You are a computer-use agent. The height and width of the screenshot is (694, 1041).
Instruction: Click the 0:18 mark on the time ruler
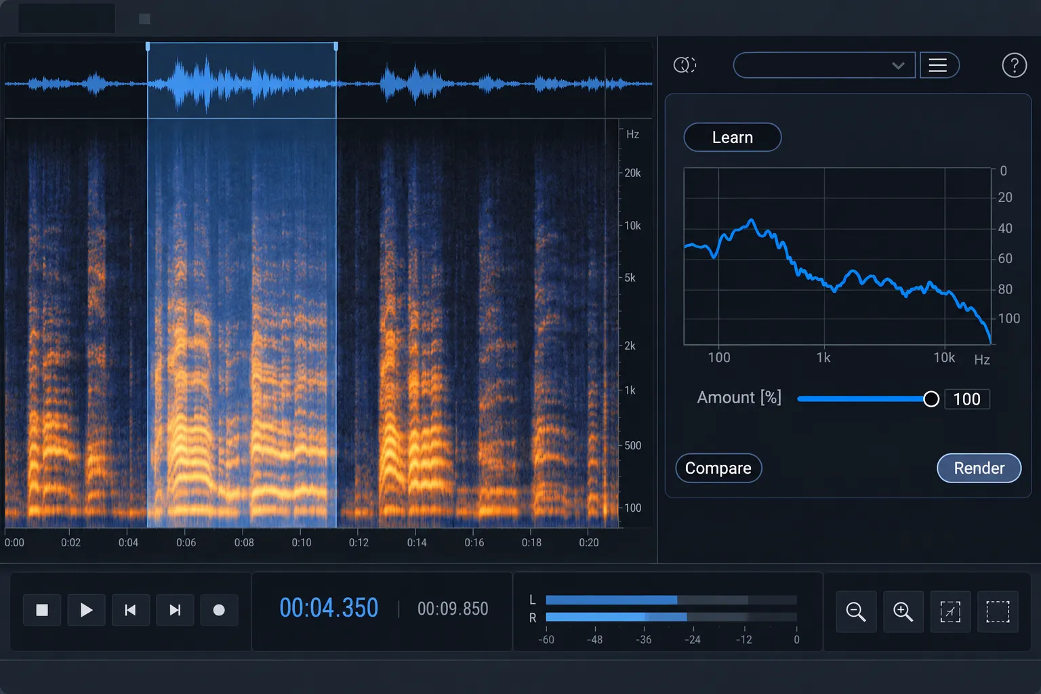[x=531, y=542]
